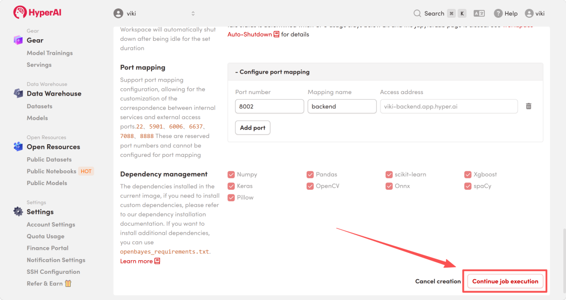Click the HOT badge beside Public Notebooks
566x300 pixels.
tap(86, 171)
